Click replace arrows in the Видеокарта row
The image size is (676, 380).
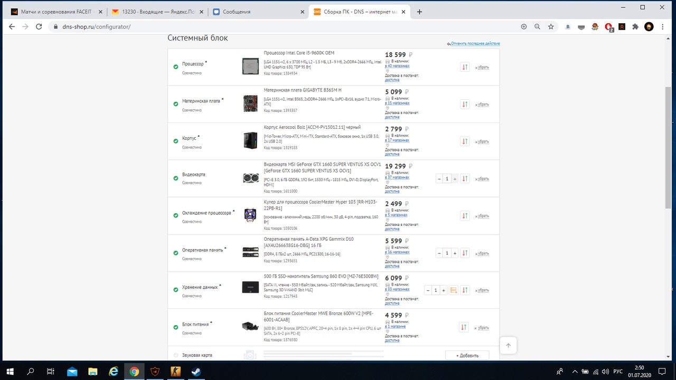tap(465, 179)
